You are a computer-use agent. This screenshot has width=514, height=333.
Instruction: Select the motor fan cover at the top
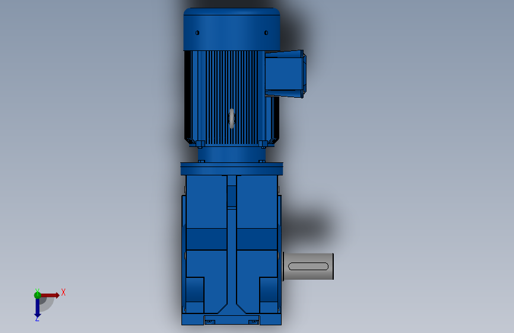click(232, 29)
